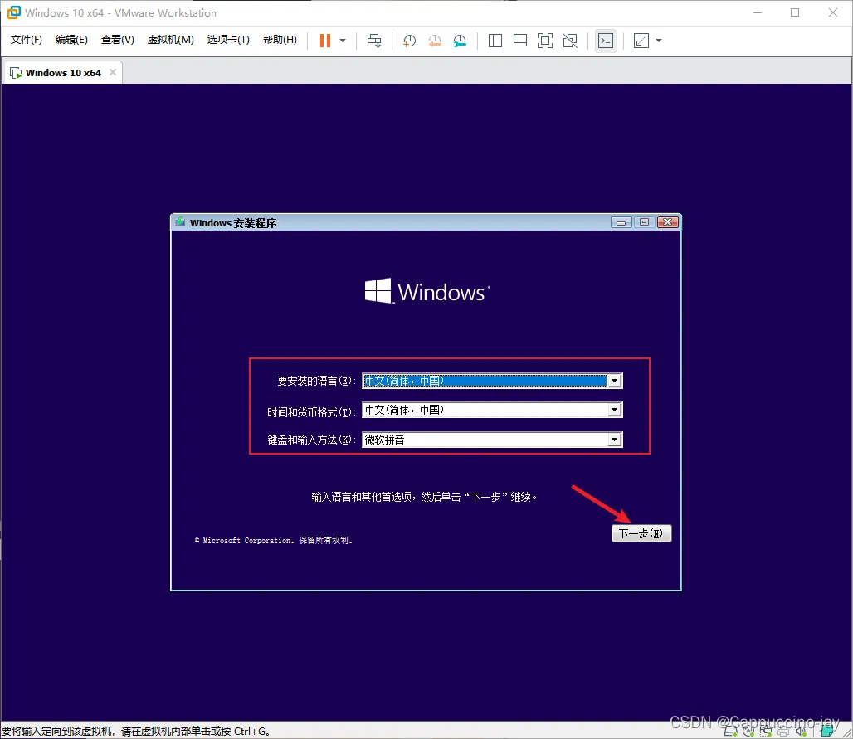Image resolution: width=853 pixels, height=739 pixels.
Task: Click the Microsoft Corporation copyright text
Action: click(274, 541)
